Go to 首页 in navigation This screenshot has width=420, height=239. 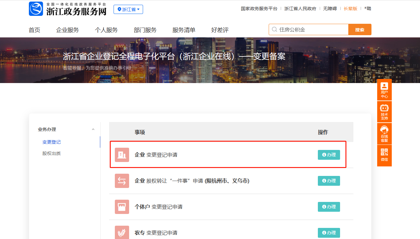click(34, 30)
